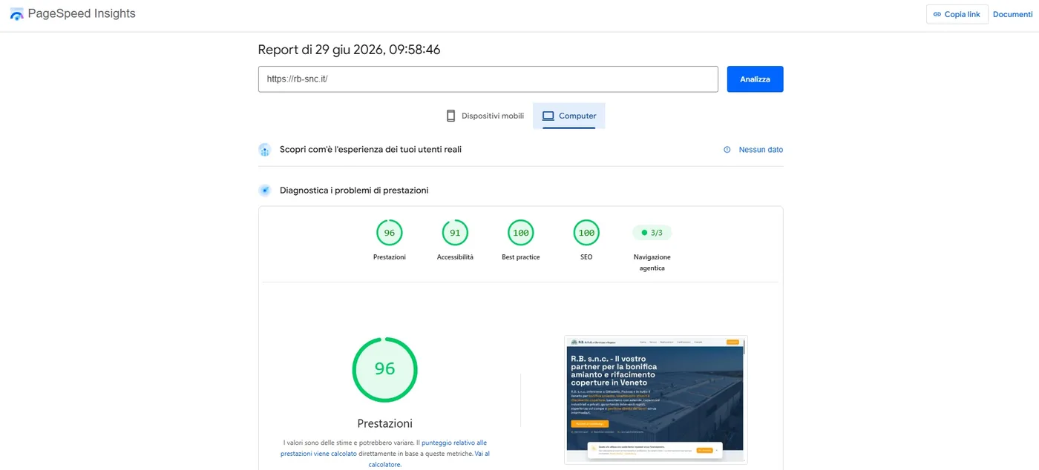Click the Accessibilità category label
This screenshot has width=1039, height=470.
click(455, 257)
